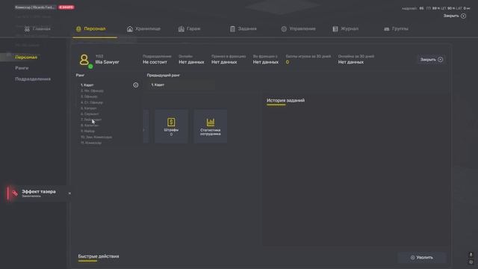Click the red badge near Комиссар title
The height and width of the screenshot is (269, 478).
(66, 7)
